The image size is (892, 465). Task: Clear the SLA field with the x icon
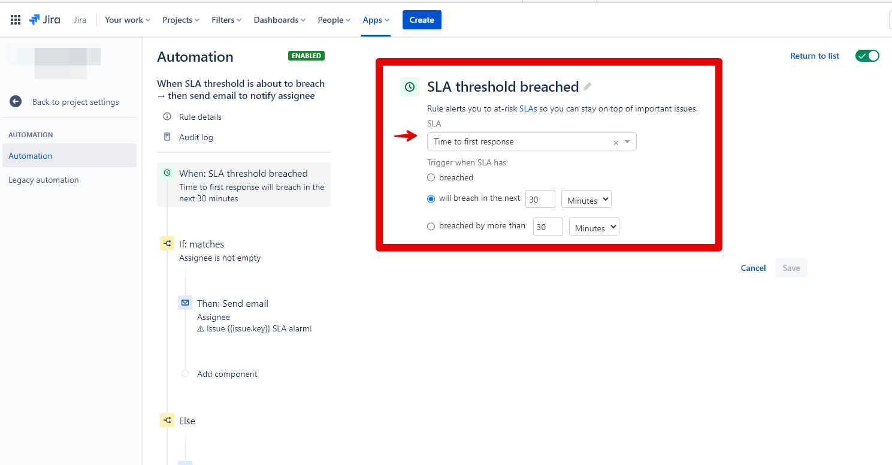coord(616,143)
